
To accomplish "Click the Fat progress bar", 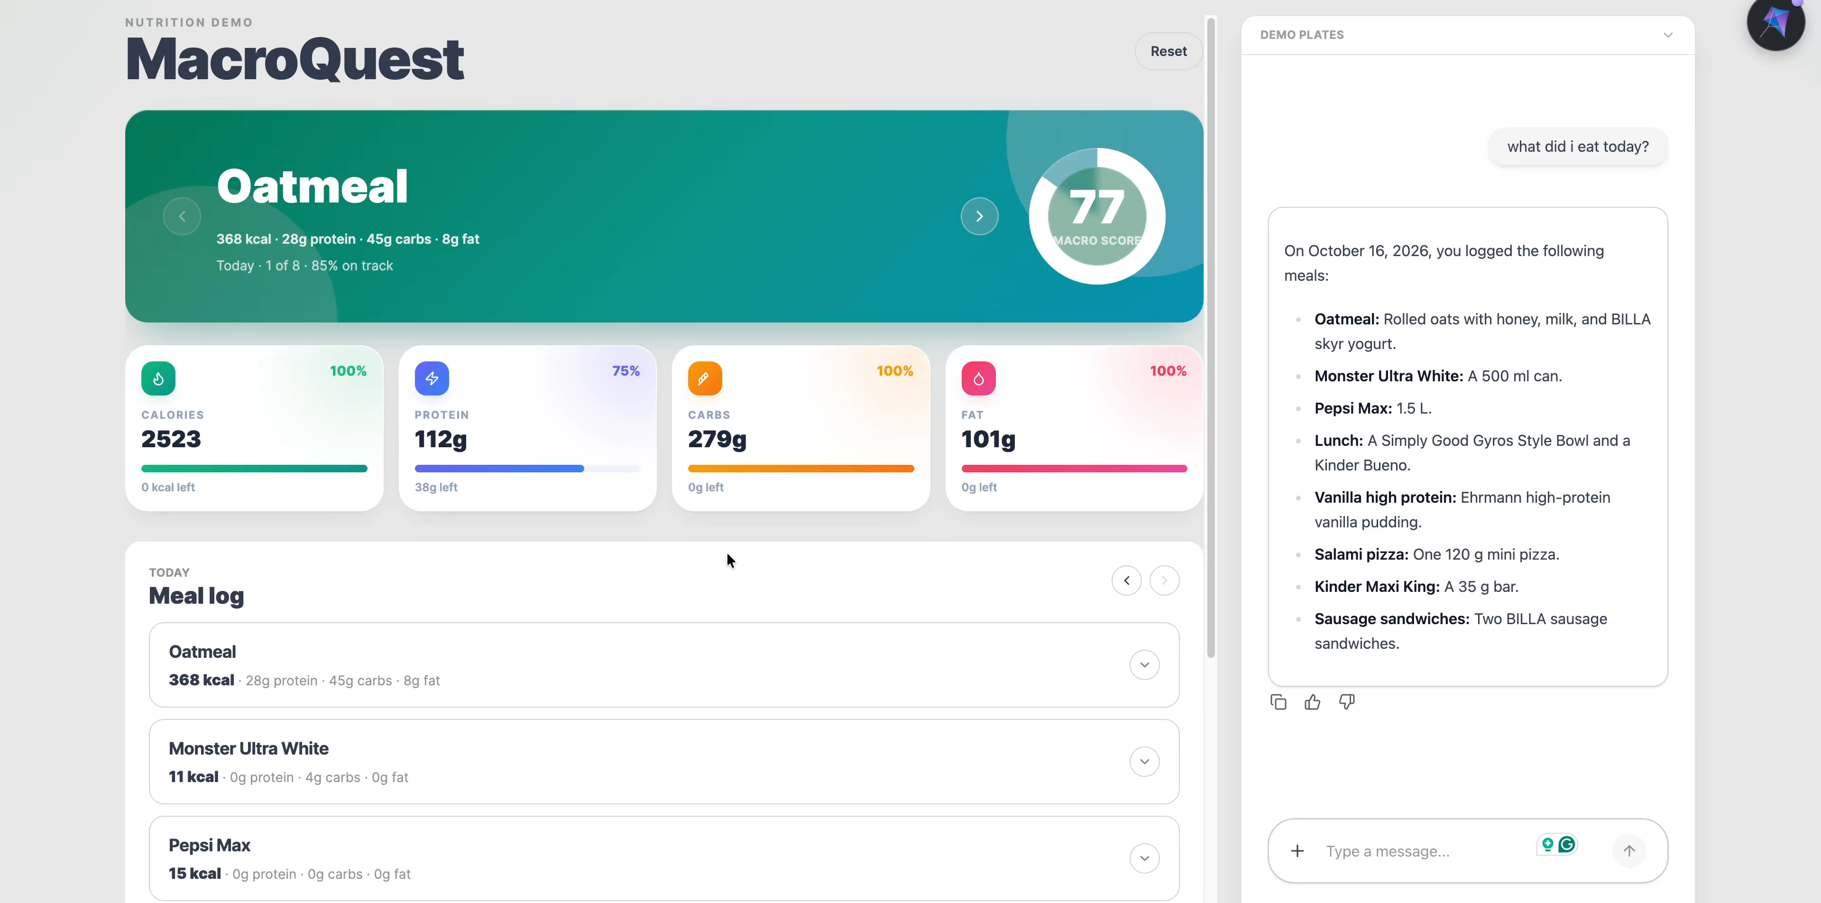I will click(1074, 468).
